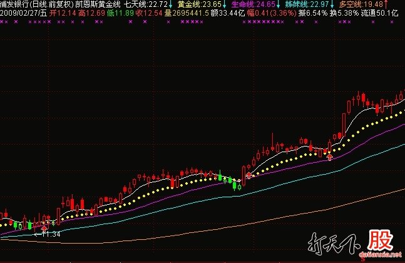This screenshot has height=263, width=405.
Task: Click the cyan down arrow after 七天线 value
Action: coord(170,4)
